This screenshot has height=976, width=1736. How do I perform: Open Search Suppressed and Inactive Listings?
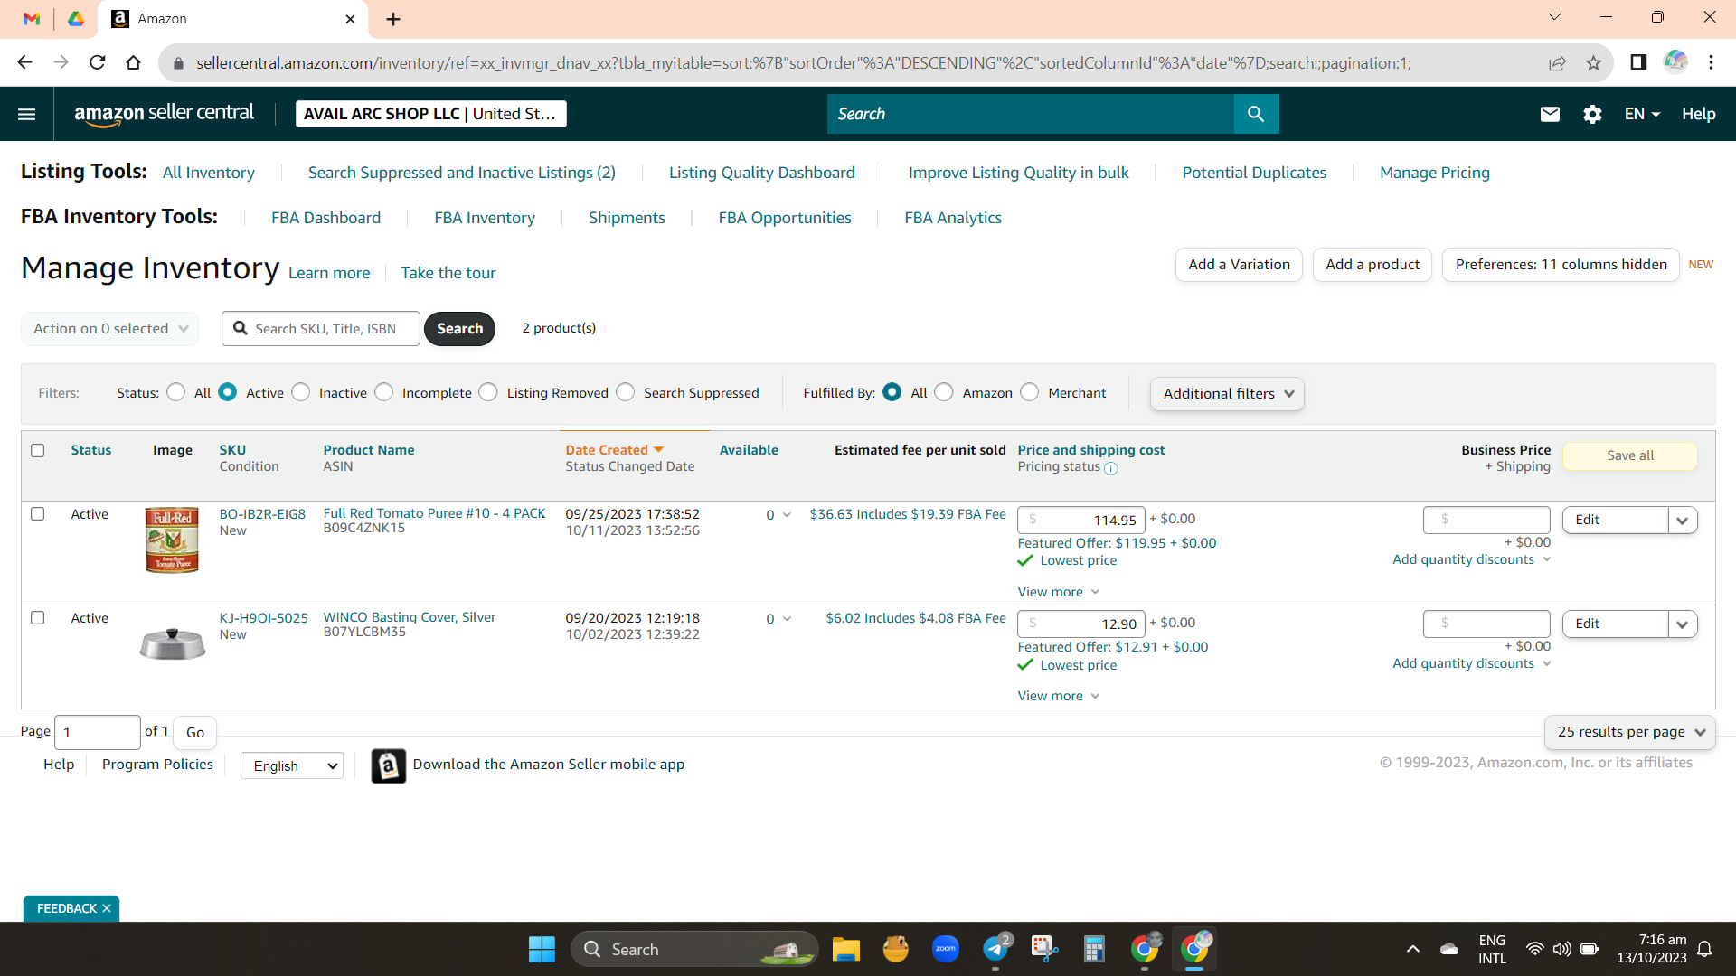coord(462,173)
